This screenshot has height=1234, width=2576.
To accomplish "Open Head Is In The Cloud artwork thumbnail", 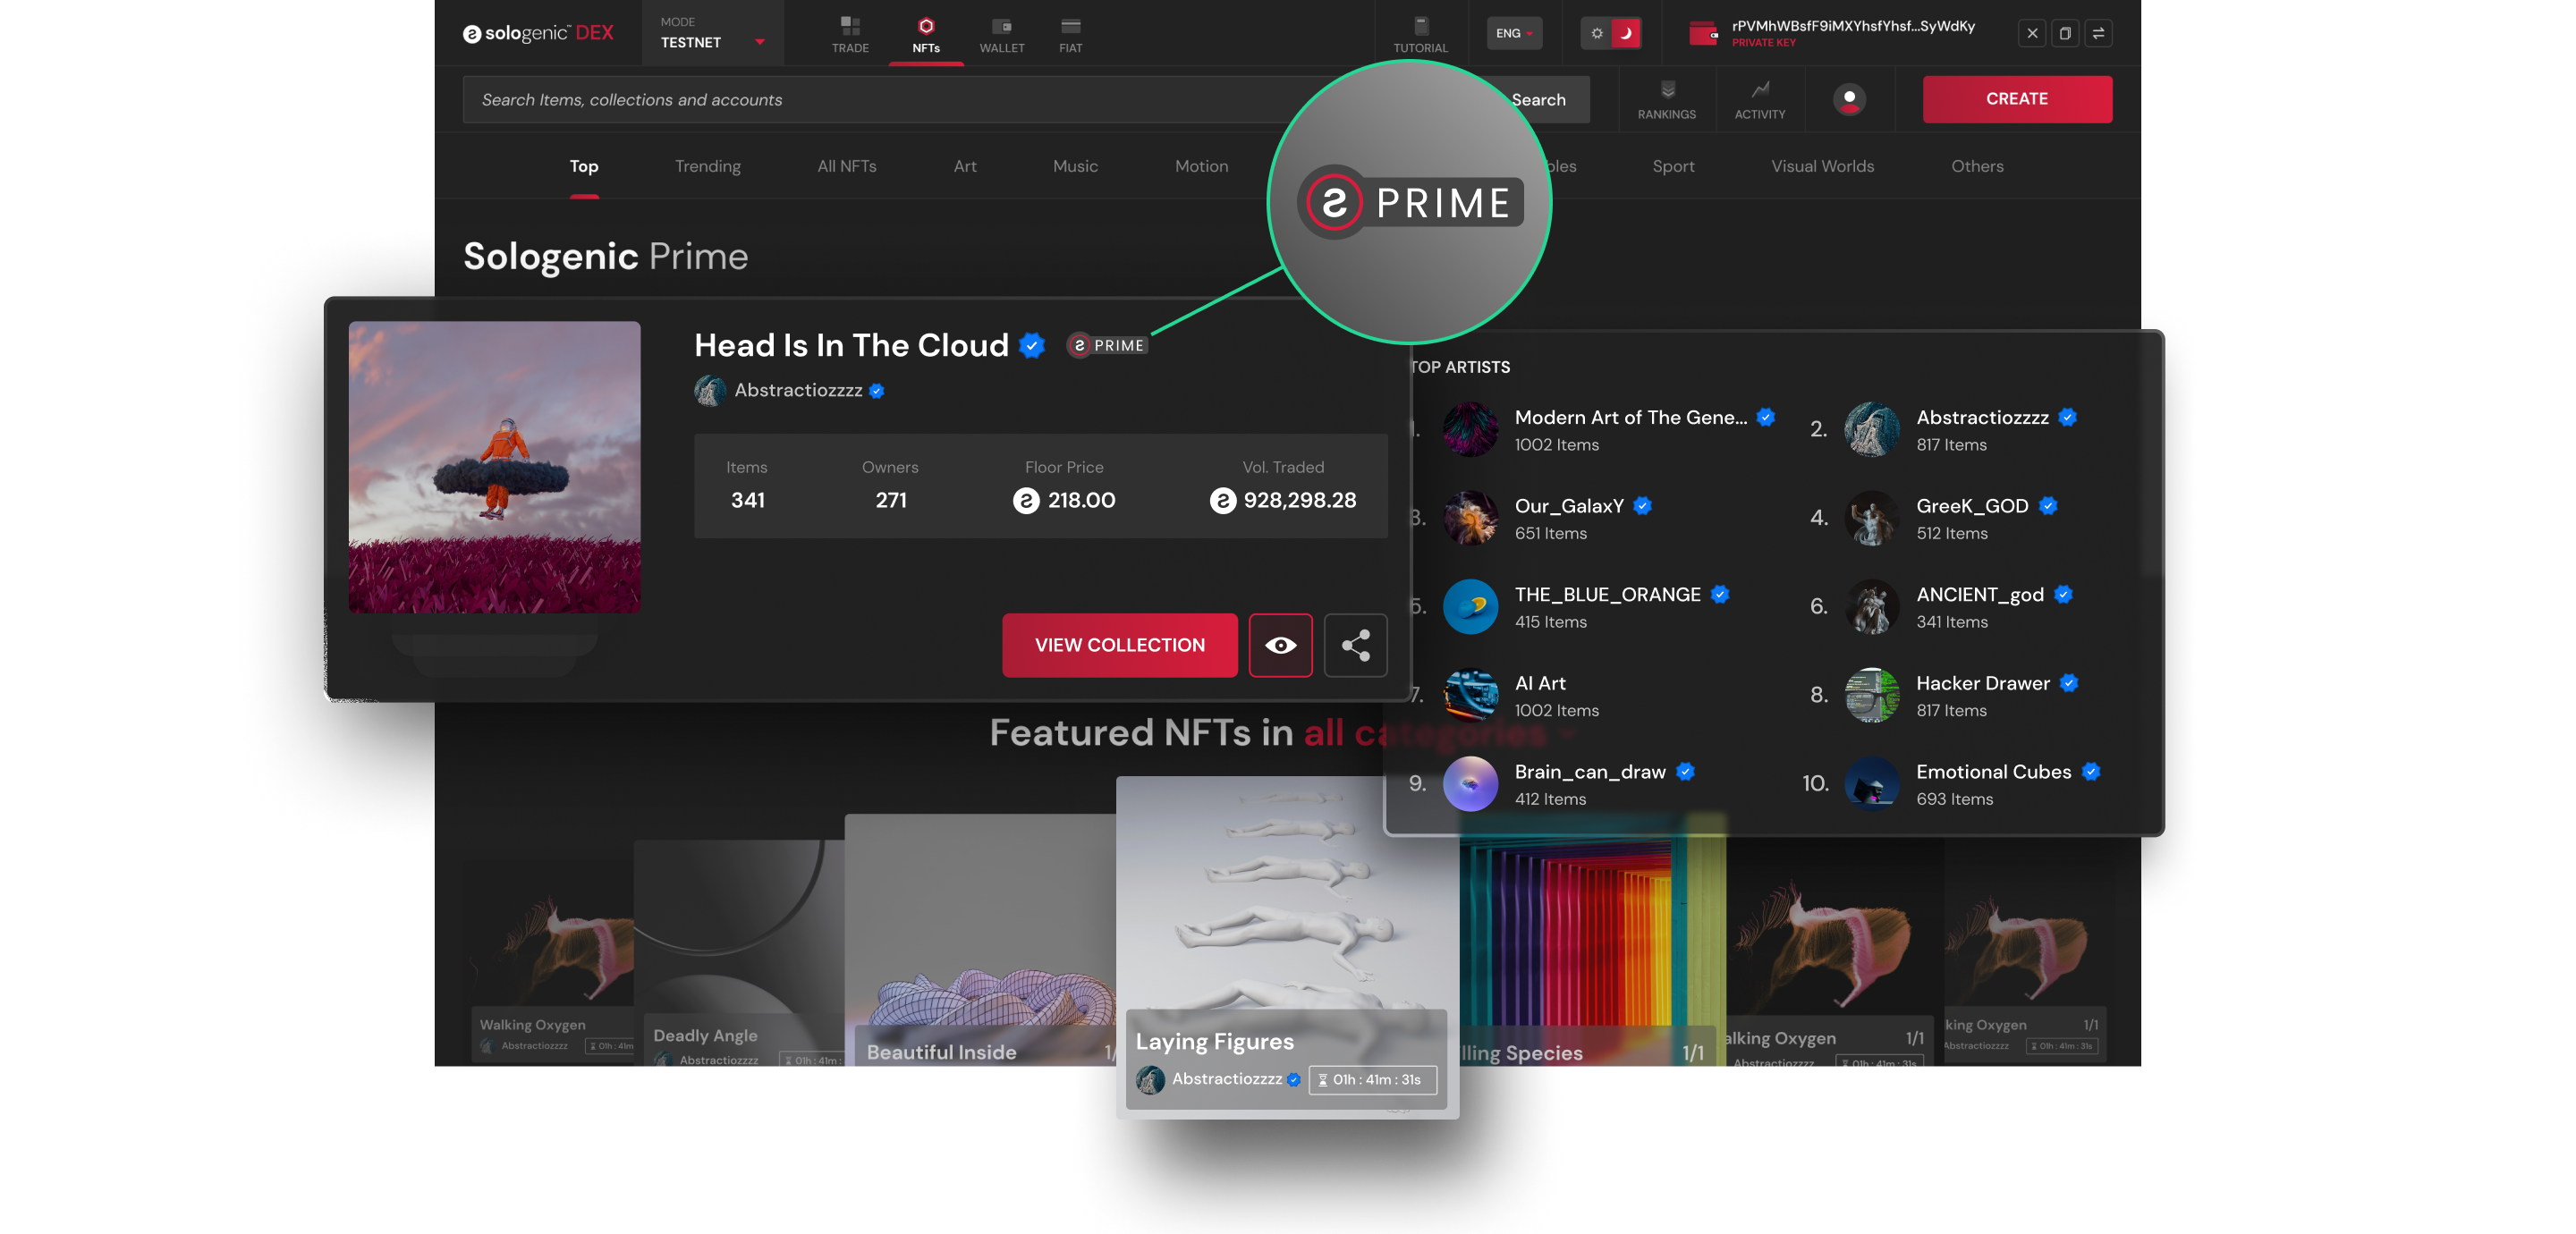I will [494, 466].
